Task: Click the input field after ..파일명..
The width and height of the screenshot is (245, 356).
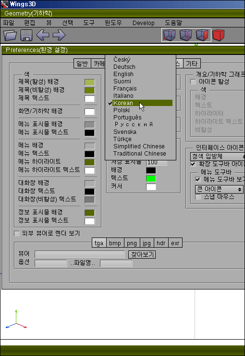Action: tap(116, 264)
